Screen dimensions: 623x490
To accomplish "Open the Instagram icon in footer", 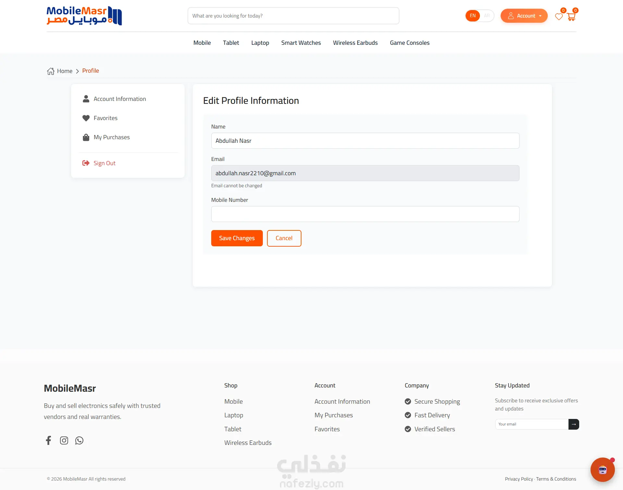I will click(64, 440).
